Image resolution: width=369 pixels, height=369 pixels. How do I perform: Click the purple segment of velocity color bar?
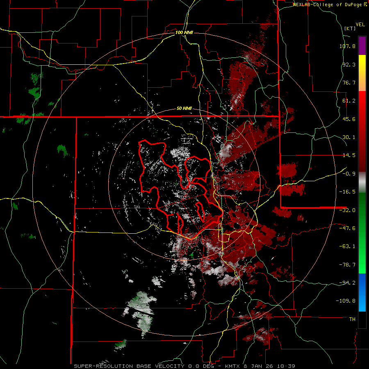tap(362, 46)
